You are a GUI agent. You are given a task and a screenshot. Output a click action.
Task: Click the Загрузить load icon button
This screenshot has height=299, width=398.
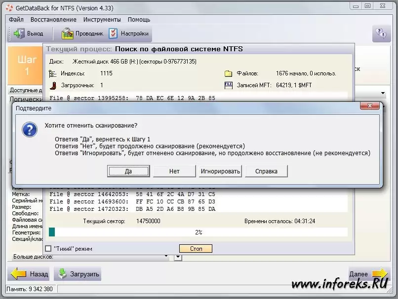pos(78,274)
